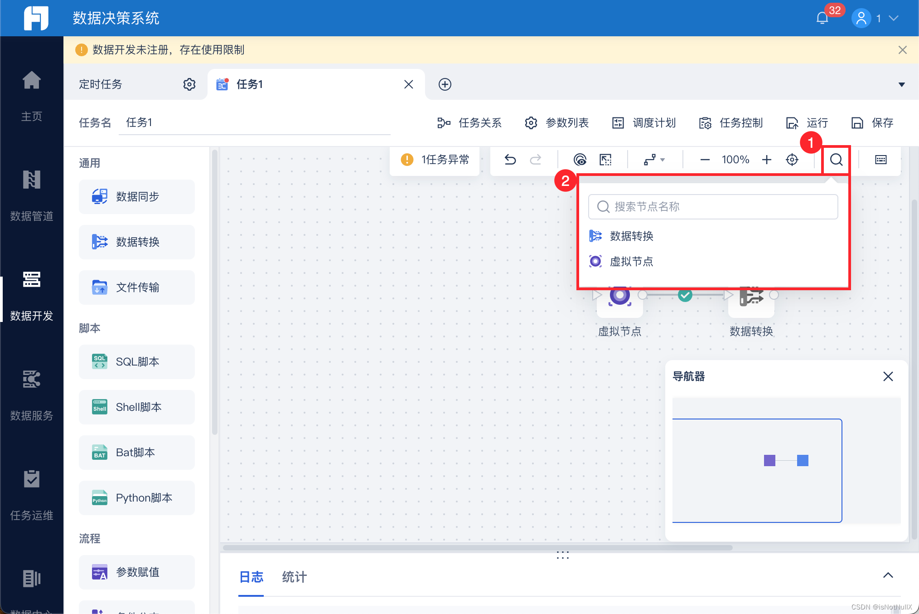The height and width of the screenshot is (614, 919).
Task: Click the gear icon on 定时任务 tab
Action: (x=189, y=84)
